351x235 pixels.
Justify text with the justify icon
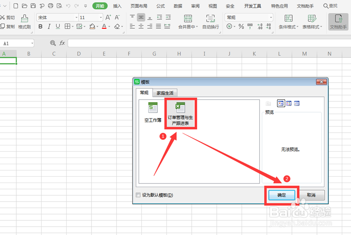pyautogui.click(x=159, y=26)
